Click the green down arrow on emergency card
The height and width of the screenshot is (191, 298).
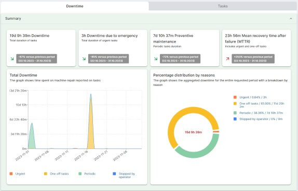[84, 58]
